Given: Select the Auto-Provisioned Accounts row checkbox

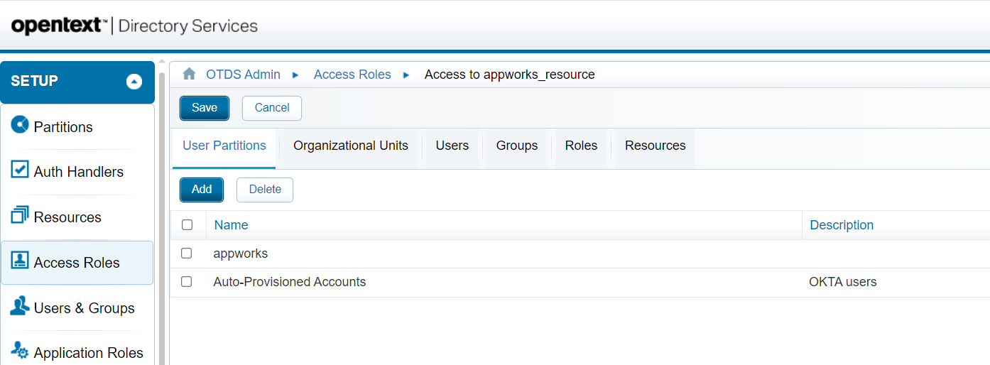Looking at the screenshot, I should click(x=187, y=282).
